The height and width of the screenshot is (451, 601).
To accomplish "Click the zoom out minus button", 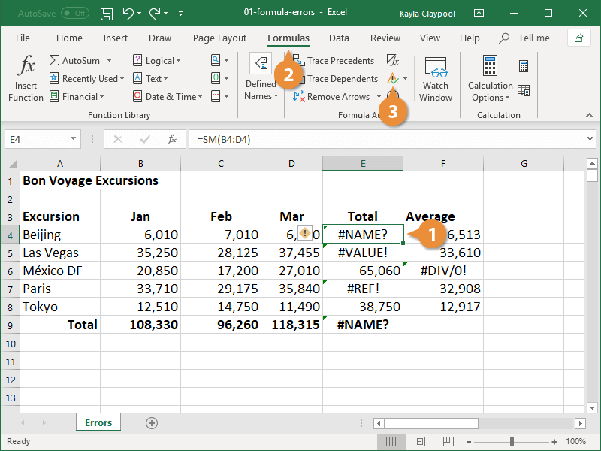I will (x=468, y=441).
